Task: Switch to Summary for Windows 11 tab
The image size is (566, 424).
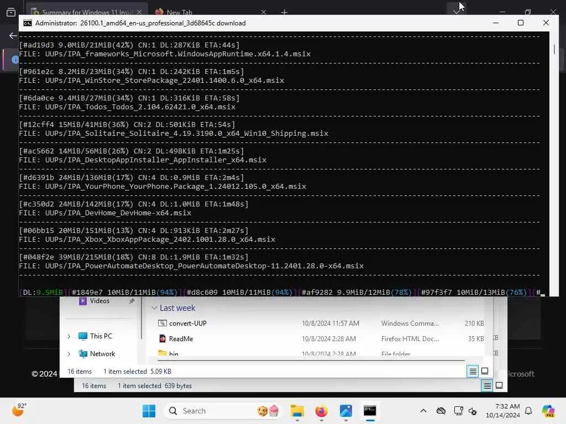Action: [x=87, y=12]
